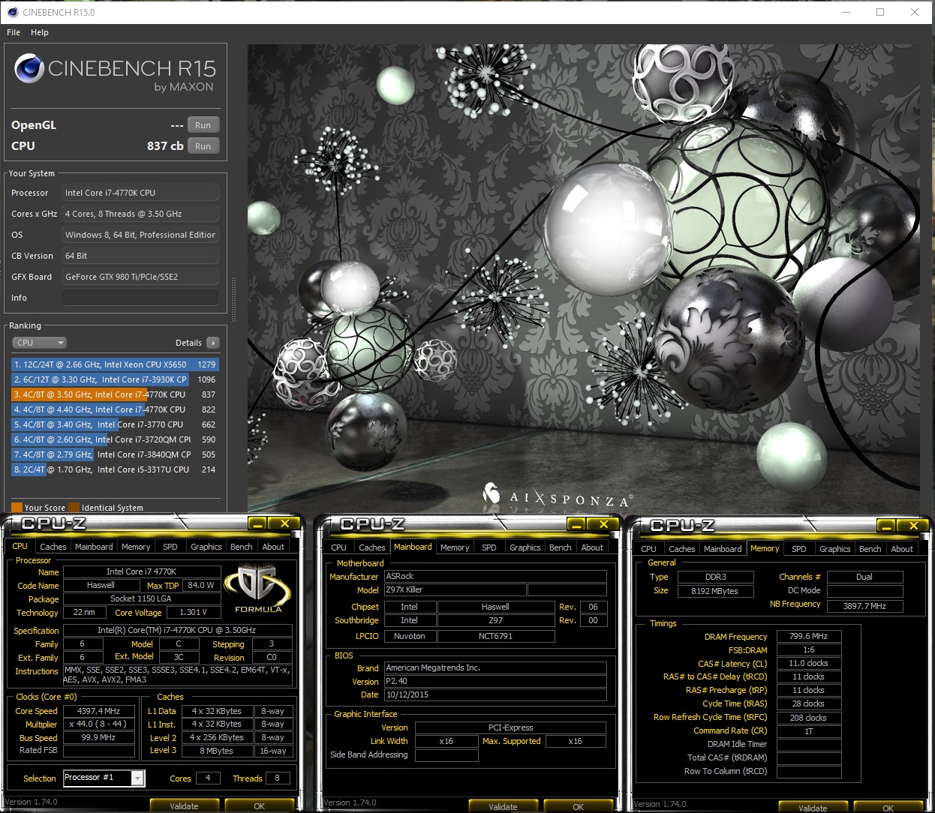
Task: Open SPD tab in middle CPU-Z window
Action: click(x=489, y=547)
